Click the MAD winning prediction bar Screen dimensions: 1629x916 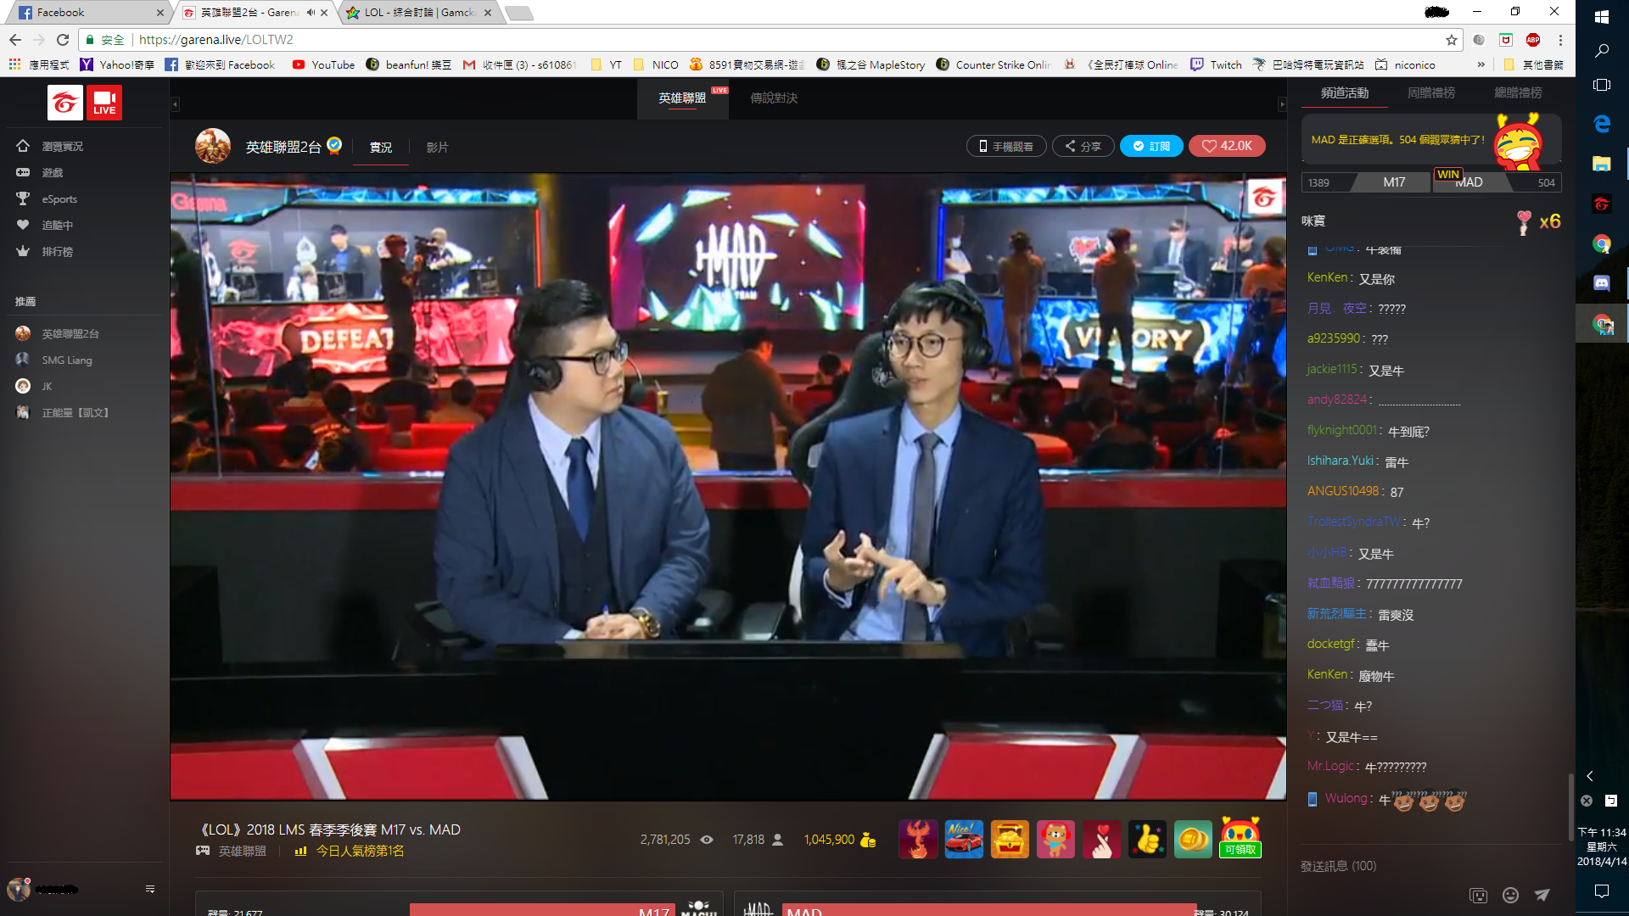pos(1497,182)
